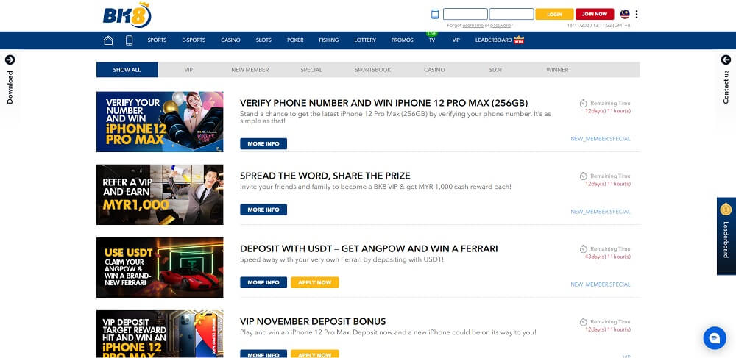Click the yellow Login button

tap(554, 14)
